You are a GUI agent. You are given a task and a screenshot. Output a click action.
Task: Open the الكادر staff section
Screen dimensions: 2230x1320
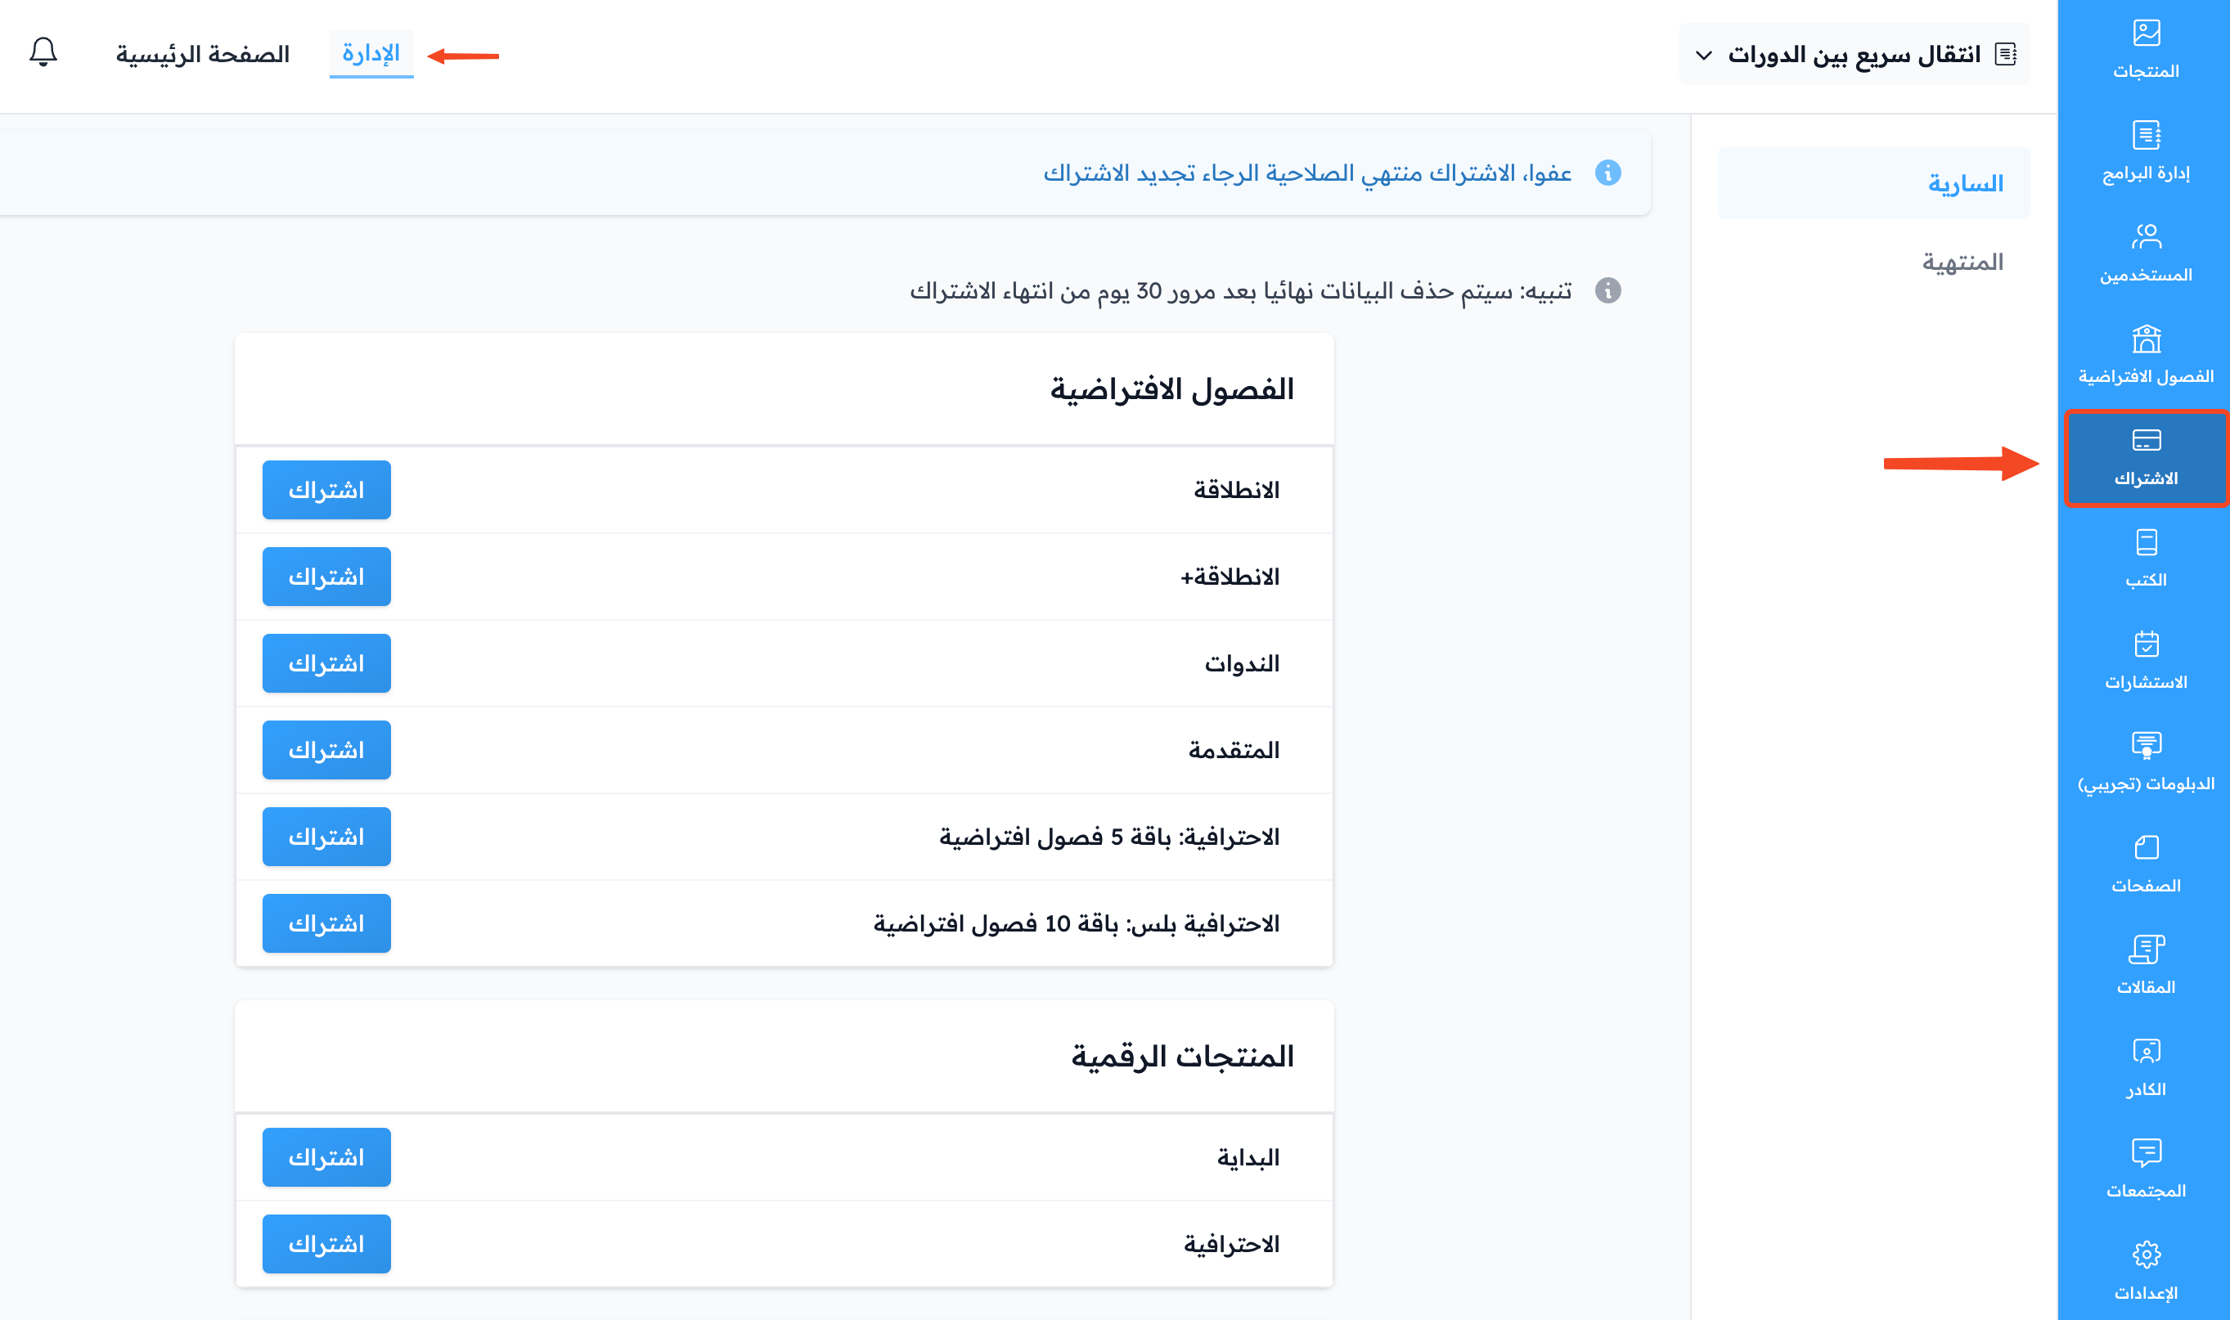coord(2146,1068)
